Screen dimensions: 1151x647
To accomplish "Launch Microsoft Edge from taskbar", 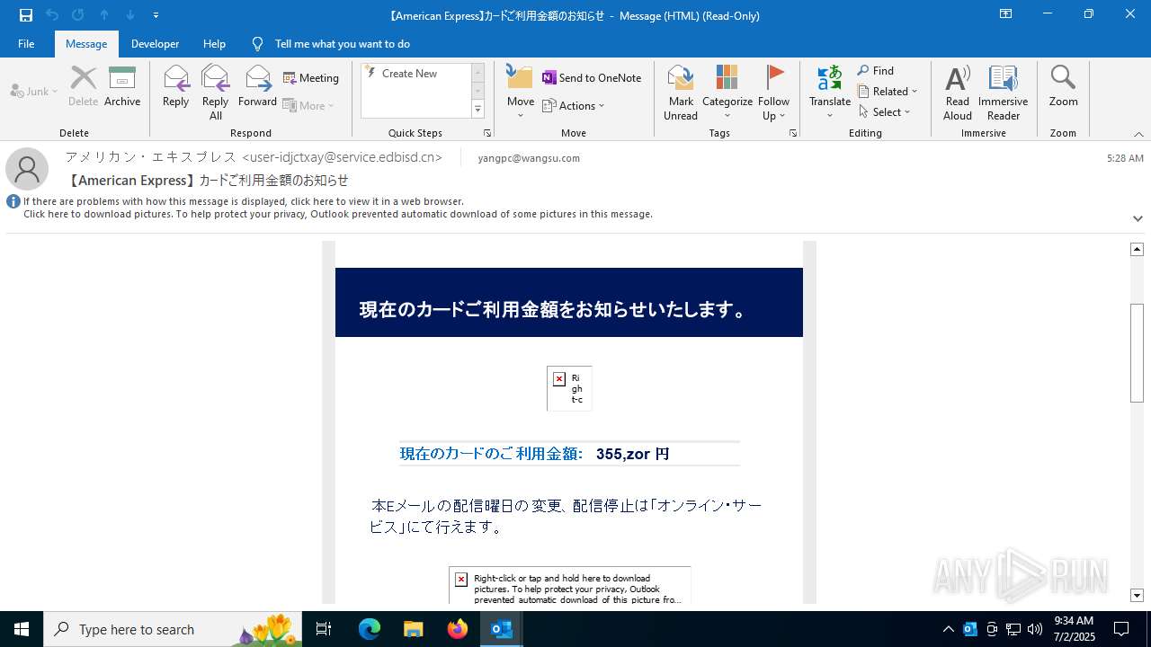I will pyautogui.click(x=370, y=629).
